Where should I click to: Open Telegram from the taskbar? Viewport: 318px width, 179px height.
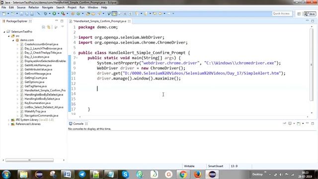82,175
